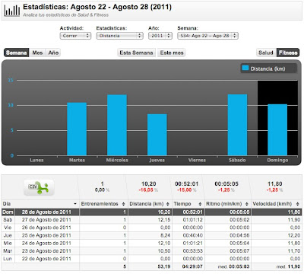The image size is (304, 274).
Task: Click the highlighted Domingo distance bar
Action: 277,129
